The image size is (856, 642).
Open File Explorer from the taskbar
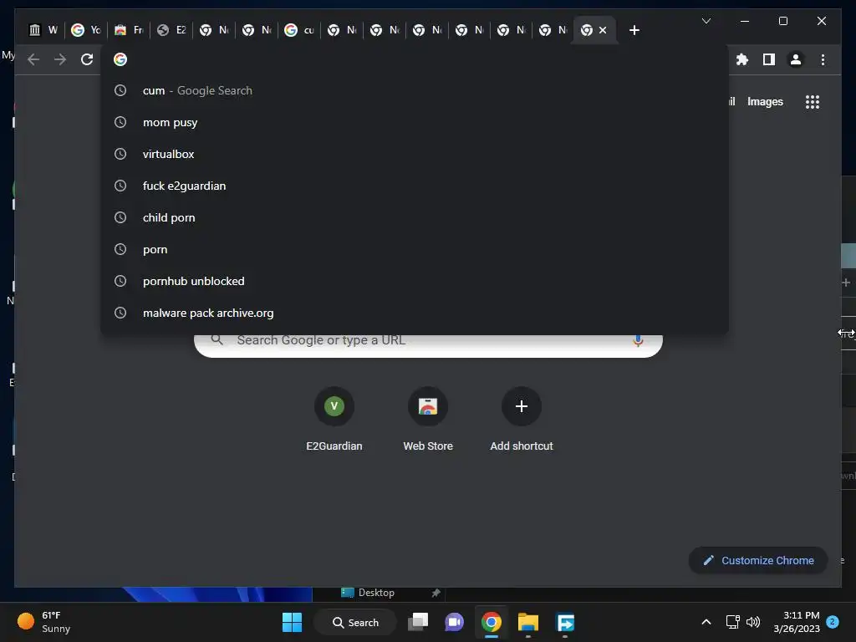[x=528, y=622]
